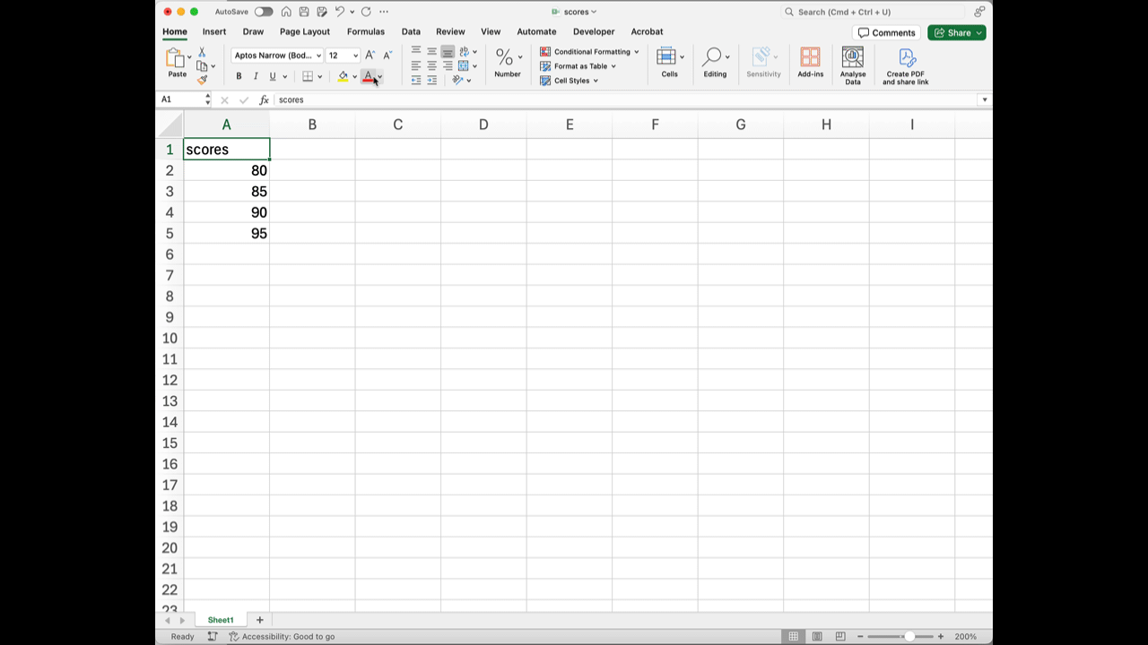Click the Comments button

point(886,32)
